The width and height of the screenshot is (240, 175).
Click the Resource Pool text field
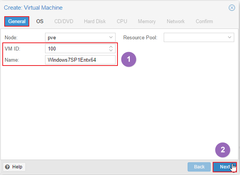tap(195, 37)
